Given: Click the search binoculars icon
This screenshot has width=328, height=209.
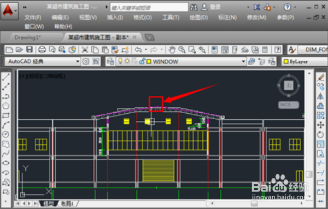Looking at the screenshot, I should (x=194, y=7).
